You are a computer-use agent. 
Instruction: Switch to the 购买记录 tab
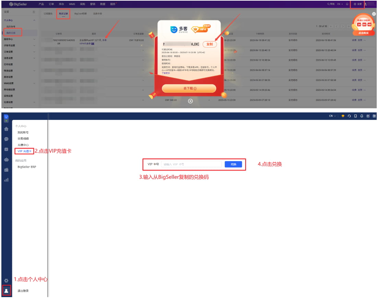pos(63,14)
